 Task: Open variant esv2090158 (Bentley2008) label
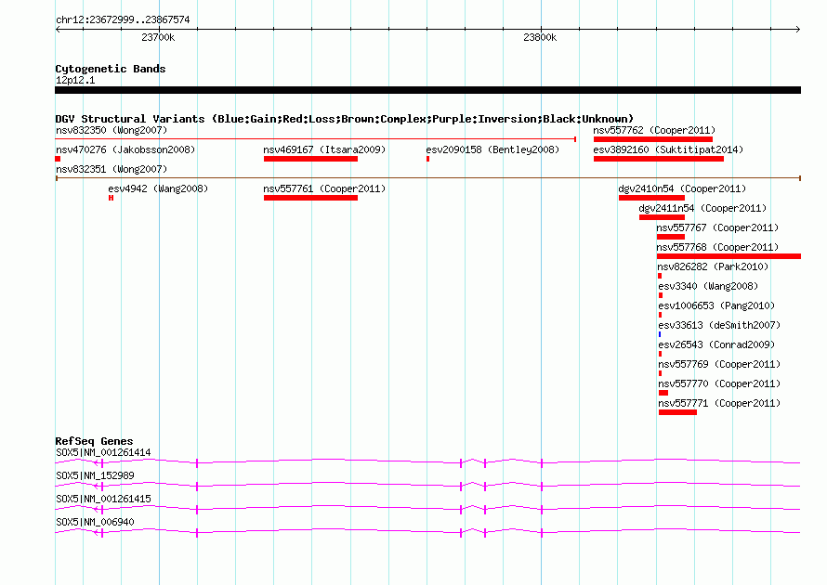click(x=492, y=149)
